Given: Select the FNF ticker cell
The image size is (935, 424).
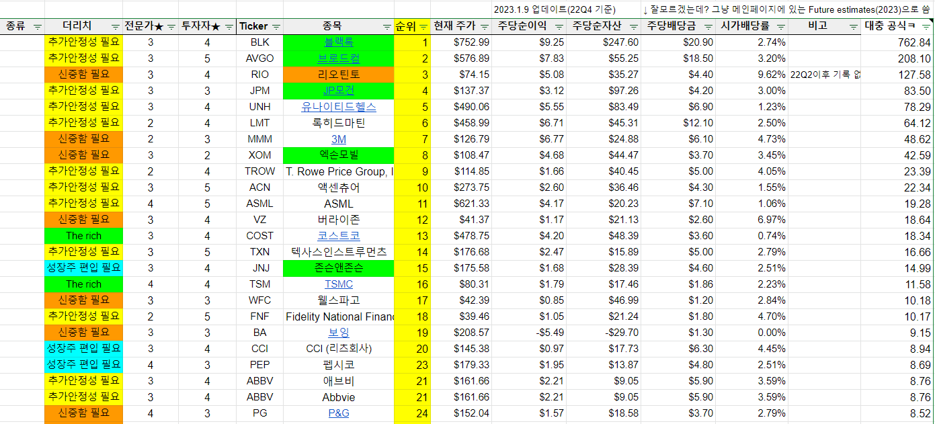Looking at the screenshot, I should pyautogui.click(x=259, y=316).
